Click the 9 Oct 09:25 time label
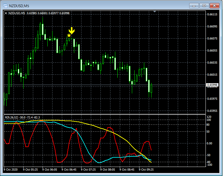 point(146,170)
